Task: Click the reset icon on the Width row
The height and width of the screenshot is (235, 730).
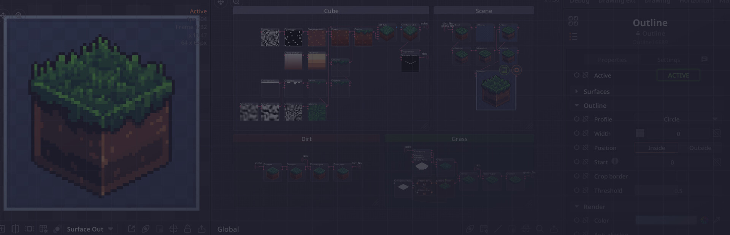Action: [576, 133]
